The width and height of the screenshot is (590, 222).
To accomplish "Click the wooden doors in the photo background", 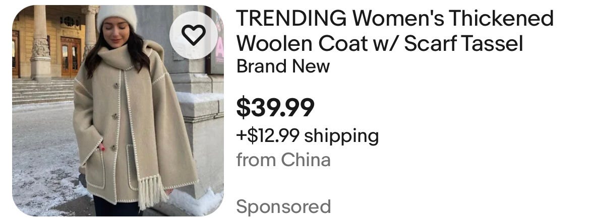I will pyautogui.click(x=71, y=57).
